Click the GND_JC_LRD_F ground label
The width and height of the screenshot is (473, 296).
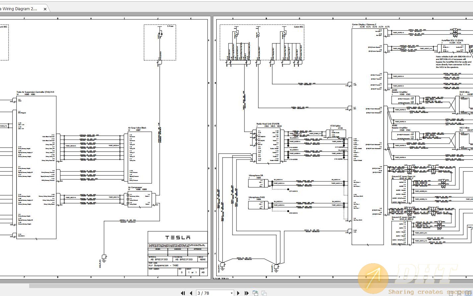point(407,178)
